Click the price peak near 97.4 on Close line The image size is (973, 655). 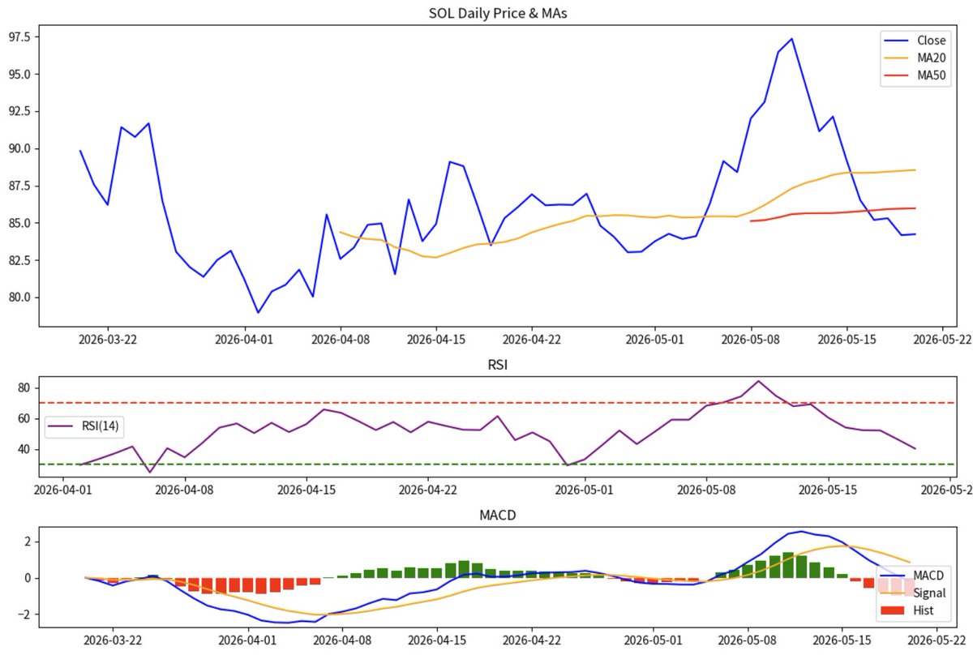click(791, 38)
